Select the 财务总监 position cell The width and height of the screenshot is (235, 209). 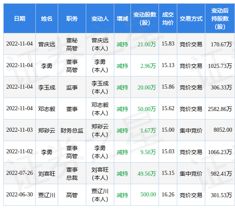coord(72,131)
